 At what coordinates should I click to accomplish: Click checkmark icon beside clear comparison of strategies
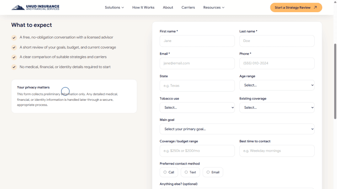(x=14, y=57)
